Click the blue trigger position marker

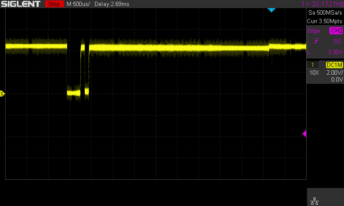click(271, 9)
